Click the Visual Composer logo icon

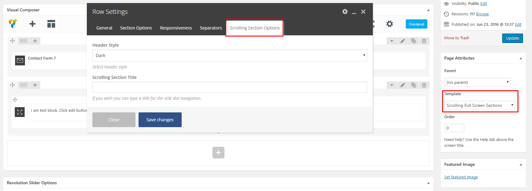[13, 24]
